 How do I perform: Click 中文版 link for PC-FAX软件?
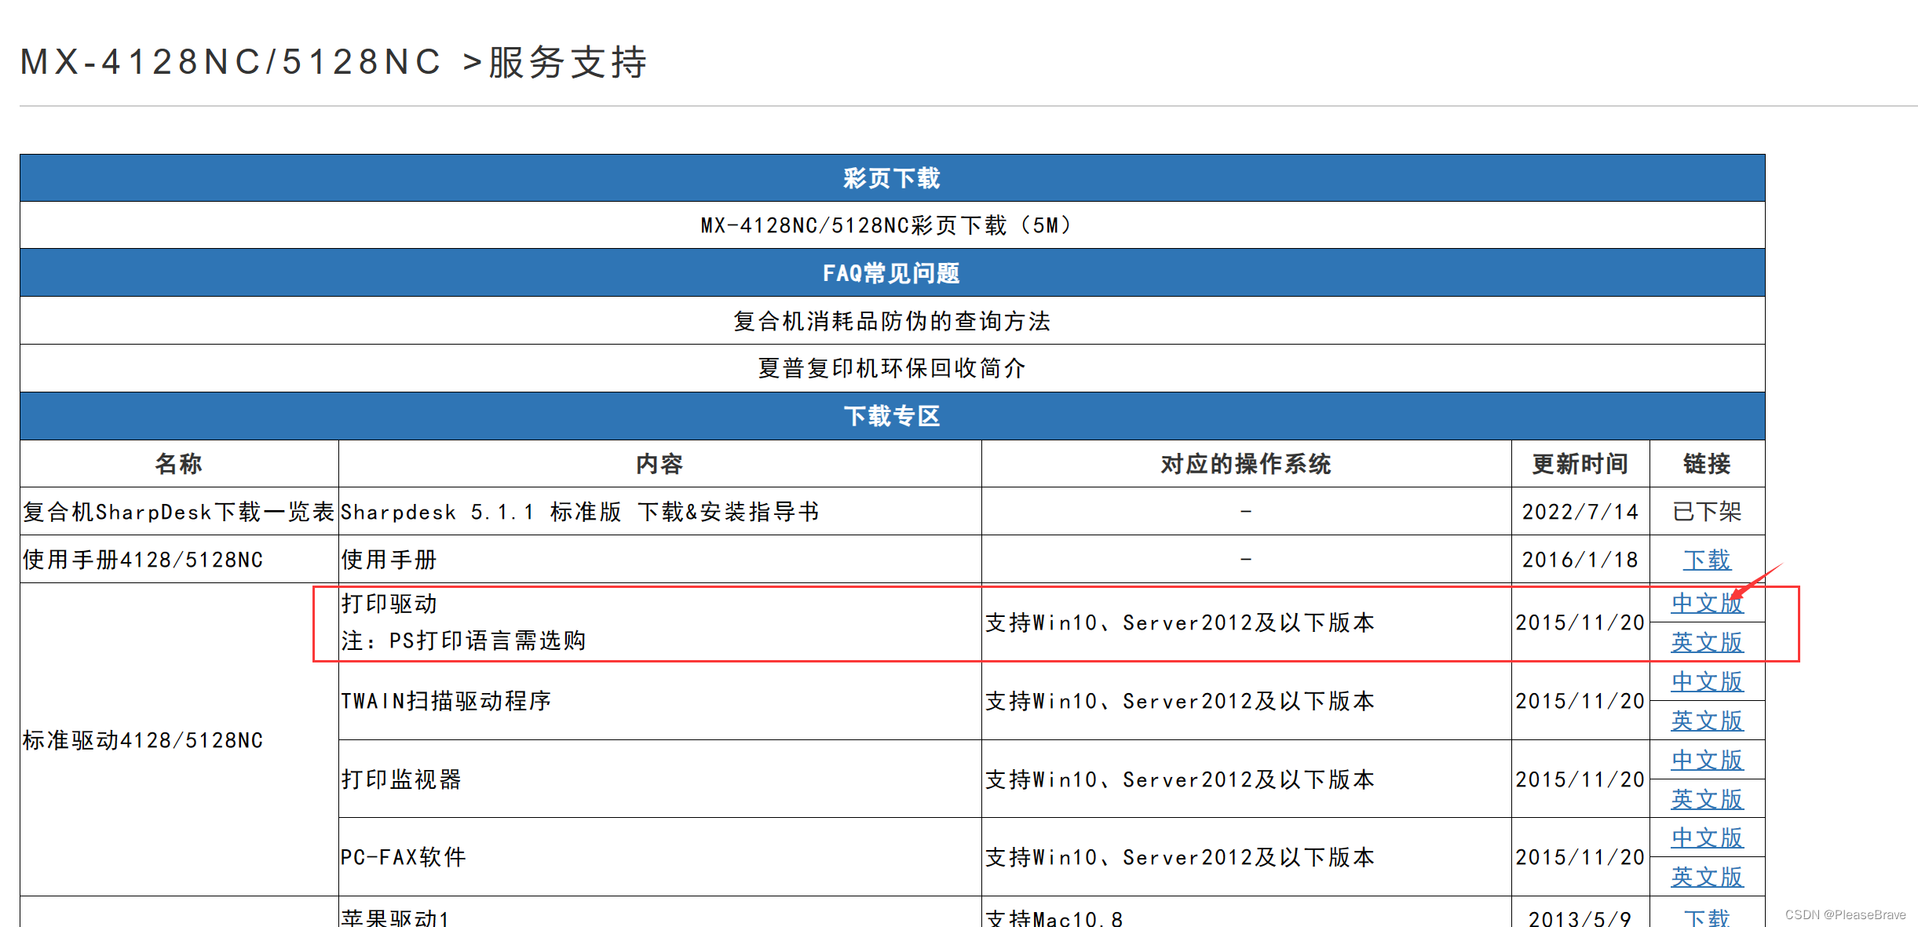[x=1706, y=838]
